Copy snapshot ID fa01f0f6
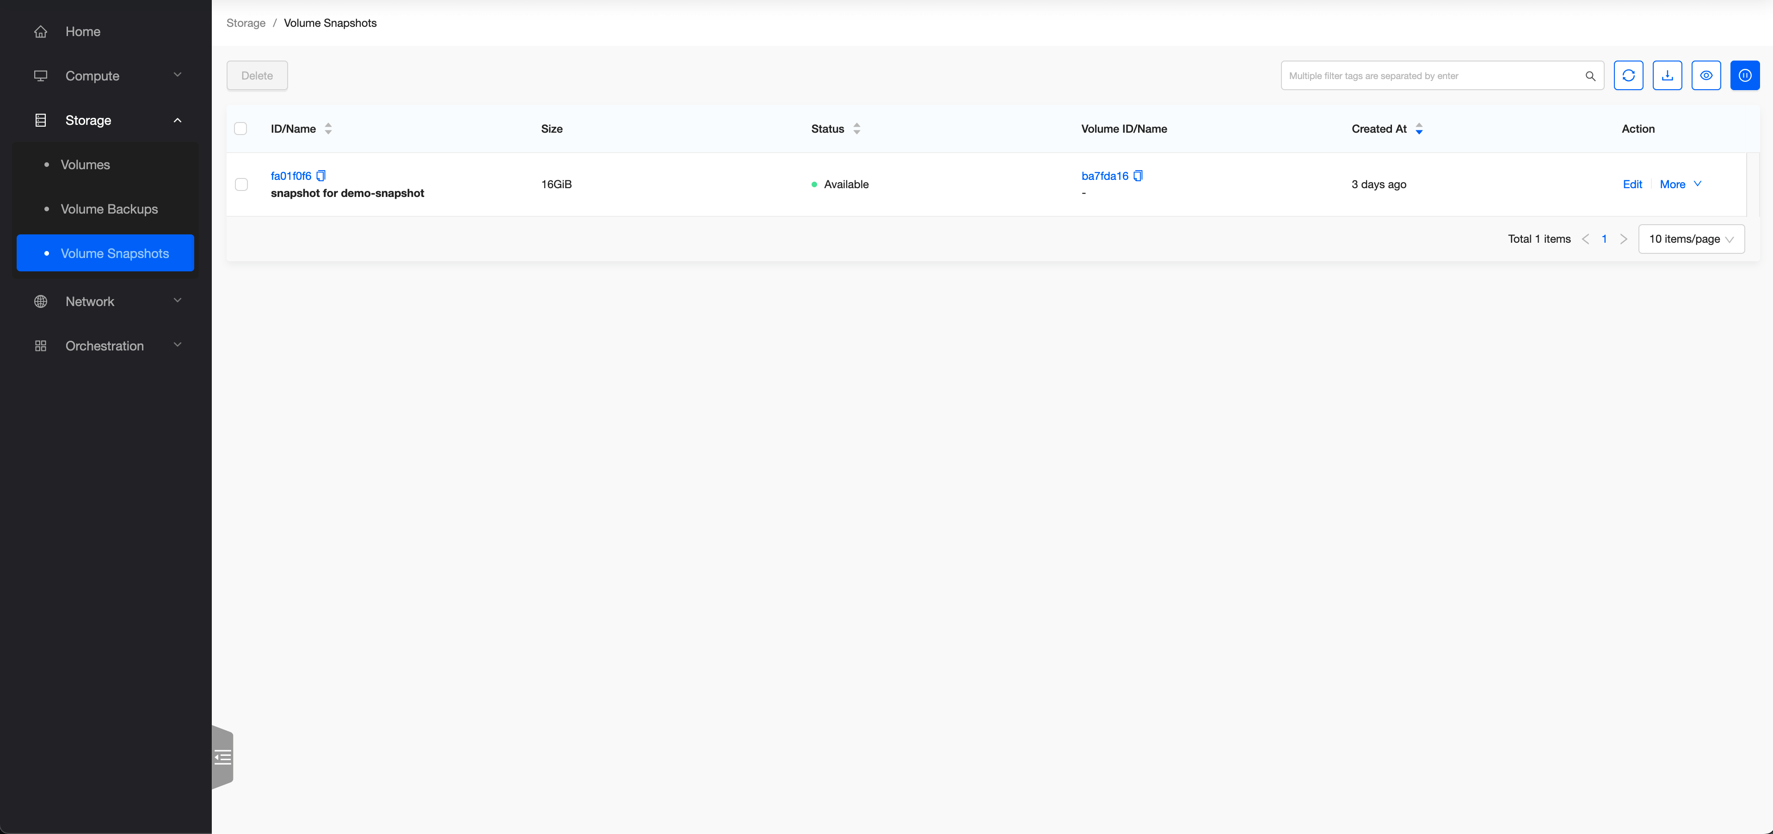 click(321, 176)
